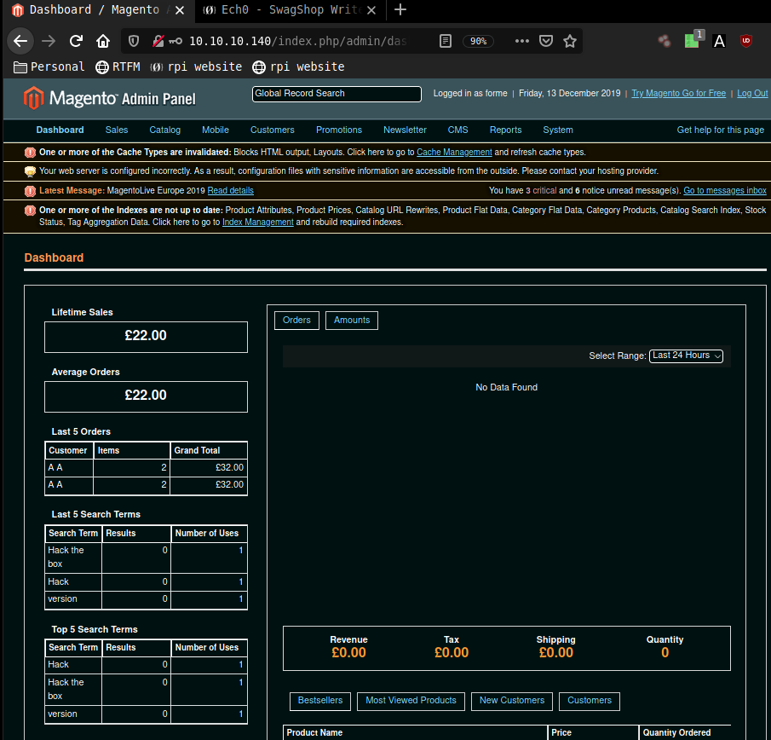Click the indexes not up to date icon
Viewport: 771px width, 740px height.
(x=30, y=211)
